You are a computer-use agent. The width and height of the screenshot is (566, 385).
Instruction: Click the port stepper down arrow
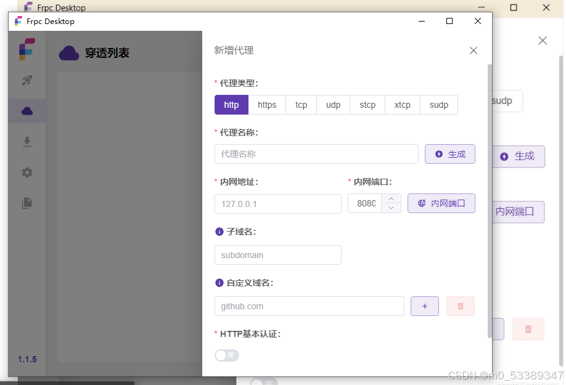pos(391,208)
